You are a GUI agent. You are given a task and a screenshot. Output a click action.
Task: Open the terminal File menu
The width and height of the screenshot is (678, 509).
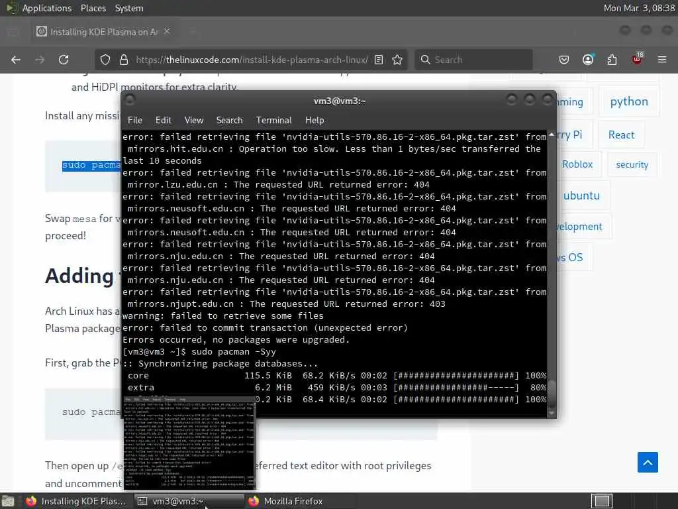[135, 121]
